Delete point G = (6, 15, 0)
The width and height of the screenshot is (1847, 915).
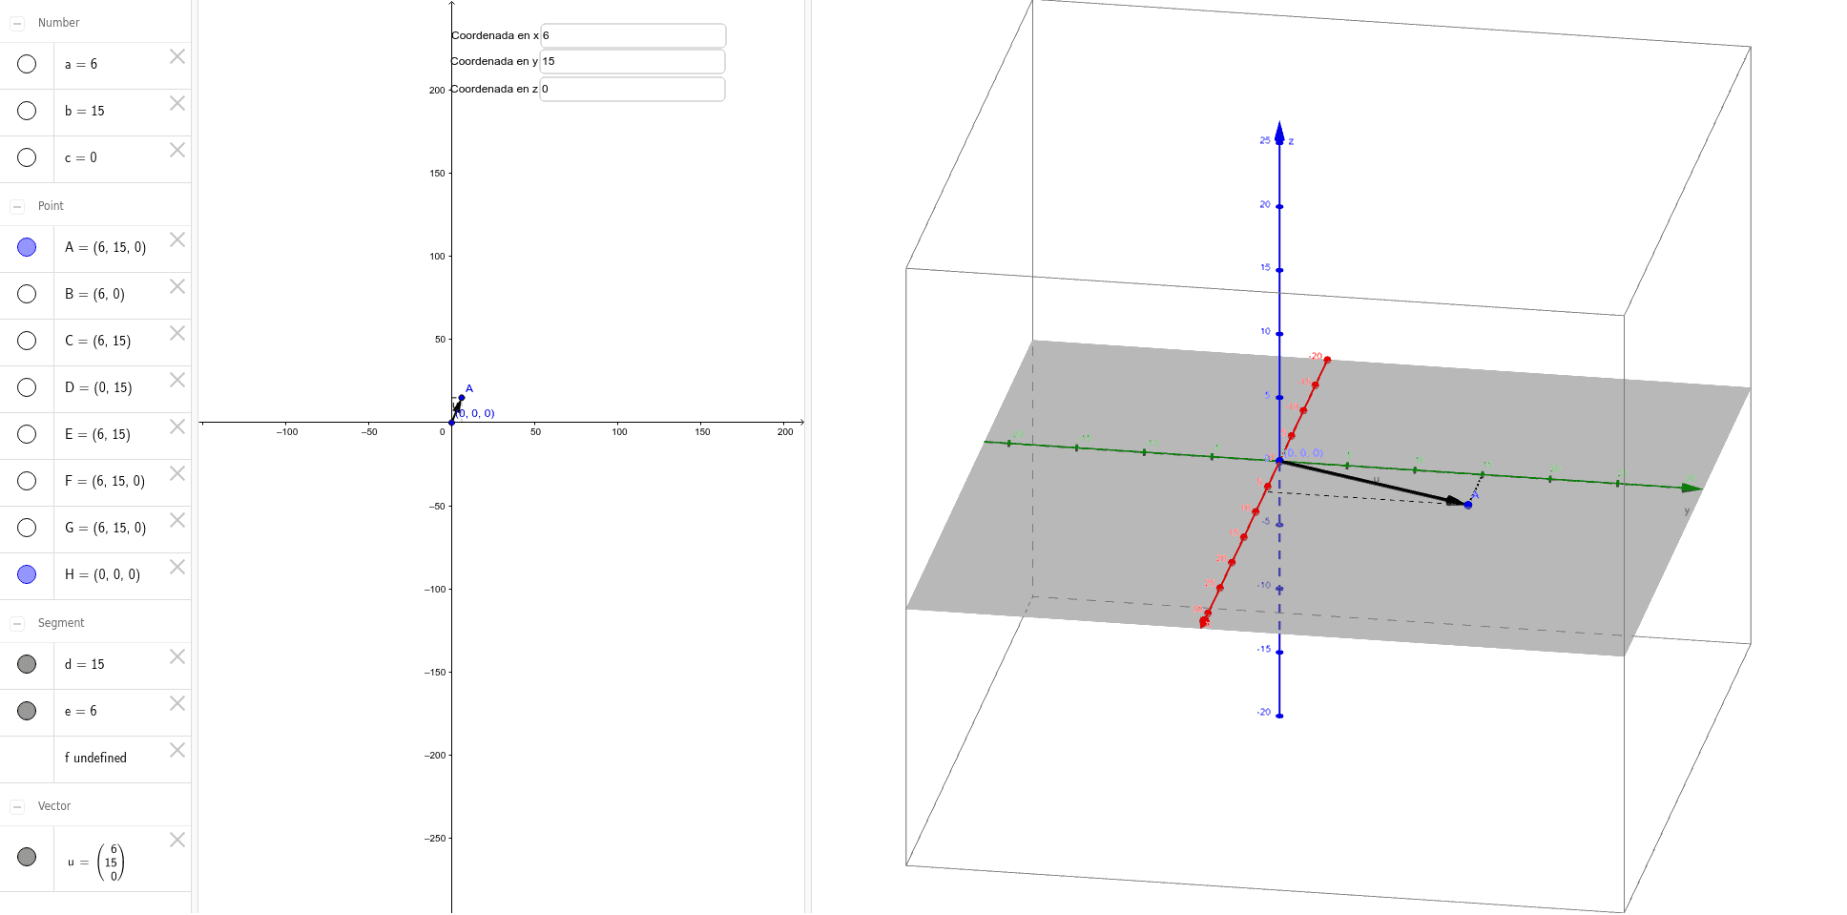click(x=176, y=520)
